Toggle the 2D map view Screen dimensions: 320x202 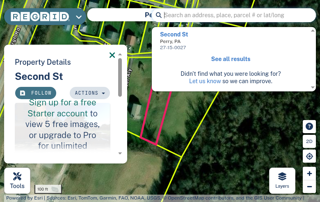pyautogui.click(x=309, y=141)
